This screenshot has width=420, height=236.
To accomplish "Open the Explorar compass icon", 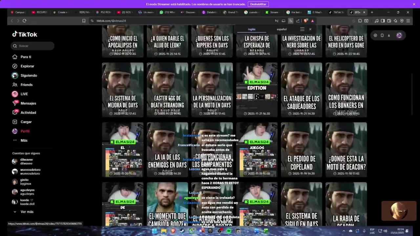I will tap(15, 66).
